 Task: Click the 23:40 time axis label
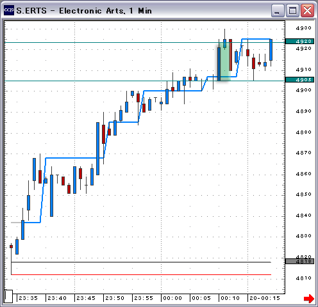(x=57, y=298)
